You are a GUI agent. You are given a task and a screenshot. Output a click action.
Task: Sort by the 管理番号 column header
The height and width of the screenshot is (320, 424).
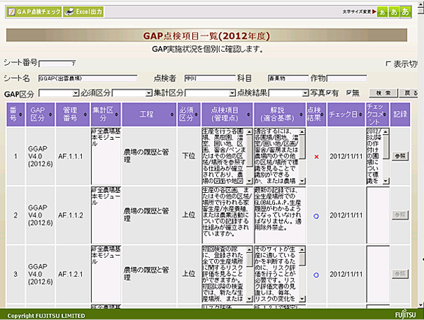point(73,114)
